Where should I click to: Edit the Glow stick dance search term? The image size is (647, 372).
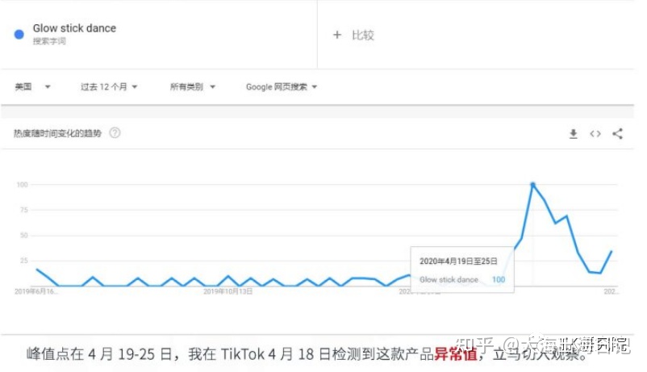pyautogui.click(x=74, y=28)
